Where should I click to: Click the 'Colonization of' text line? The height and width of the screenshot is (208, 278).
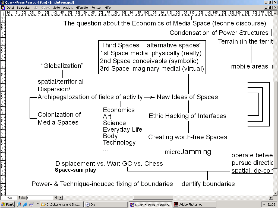coord(59,115)
